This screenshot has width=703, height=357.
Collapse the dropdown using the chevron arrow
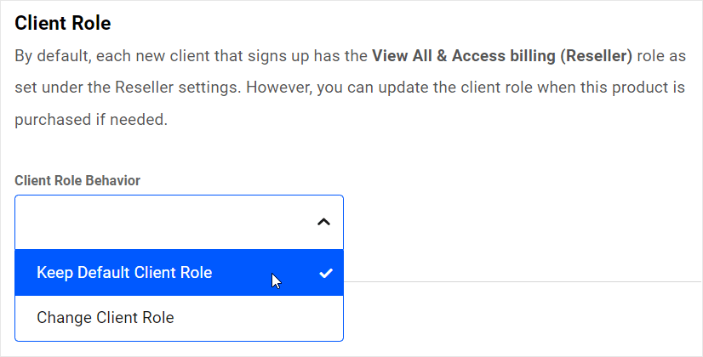click(x=323, y=222)
